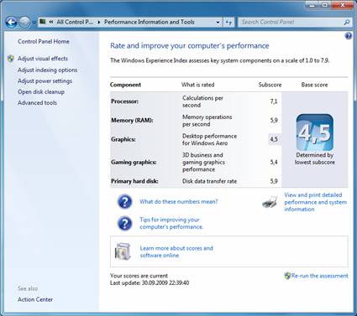Click the Back navigation arrow button

12,22
